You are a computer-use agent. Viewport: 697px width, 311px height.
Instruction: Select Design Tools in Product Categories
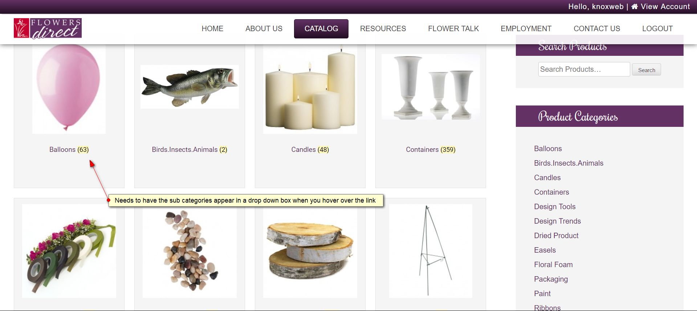pos(555,207)
